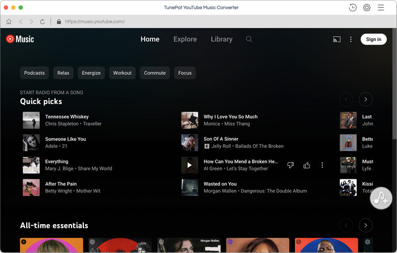Open more options for the Al Green song

tap(322, 165)
